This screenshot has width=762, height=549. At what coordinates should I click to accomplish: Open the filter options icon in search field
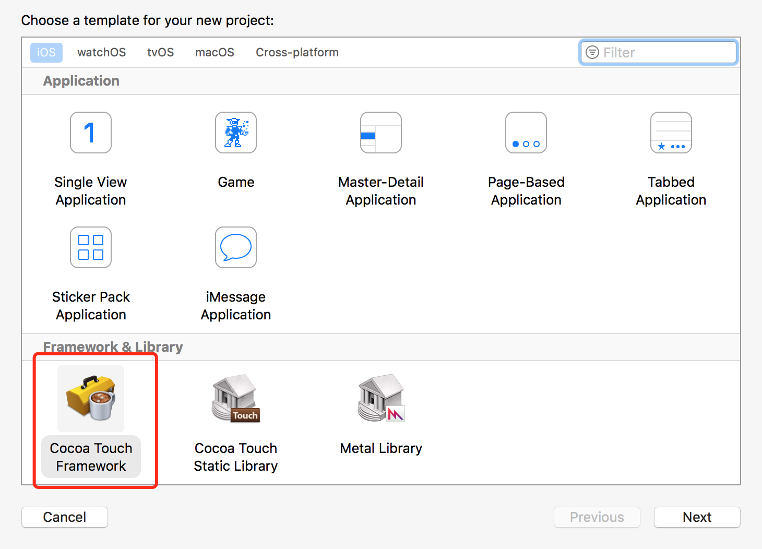click(592, 53)
